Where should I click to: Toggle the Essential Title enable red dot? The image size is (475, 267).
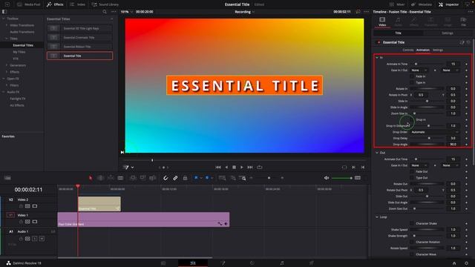pyautogui.click(x=379, y=42)
